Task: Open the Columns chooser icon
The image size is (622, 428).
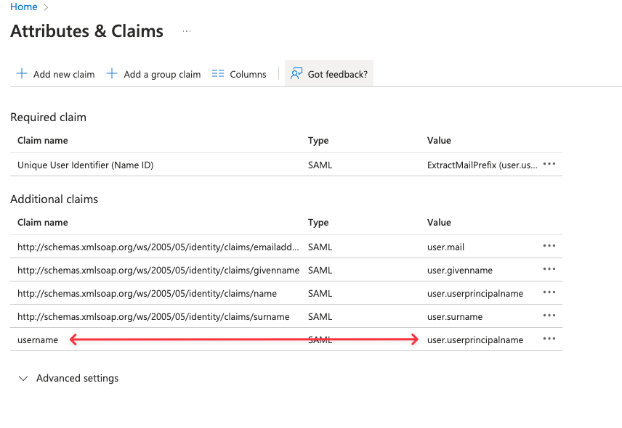Action: point(218,74)
